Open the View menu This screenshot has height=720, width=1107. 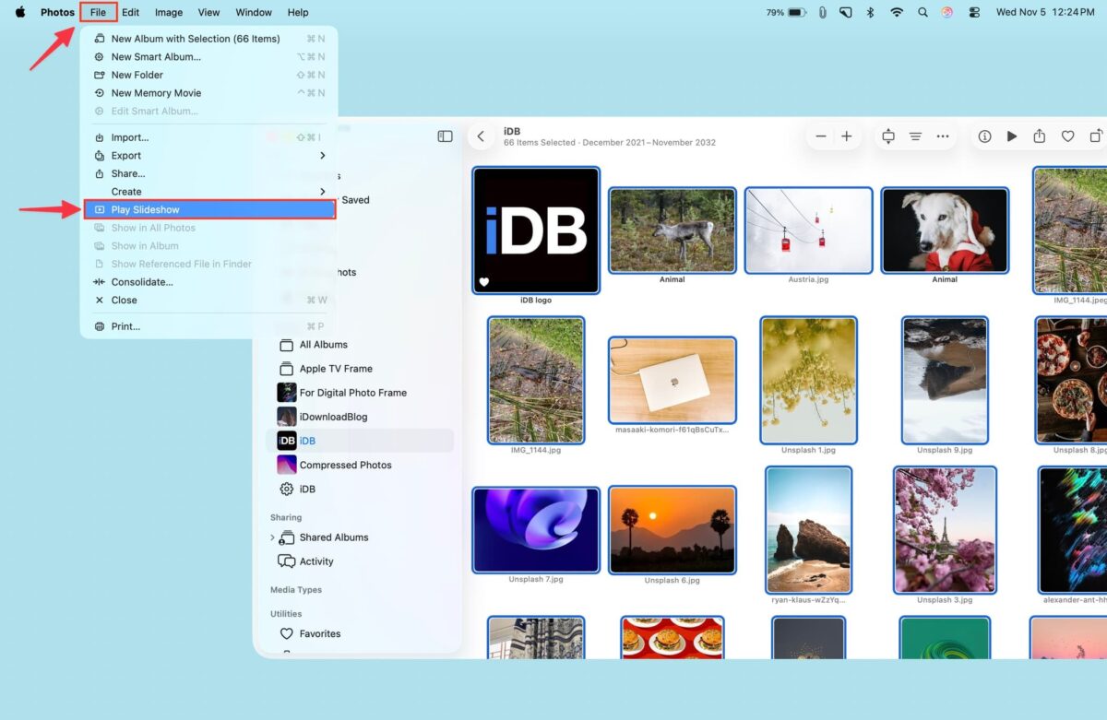[209, 13]
